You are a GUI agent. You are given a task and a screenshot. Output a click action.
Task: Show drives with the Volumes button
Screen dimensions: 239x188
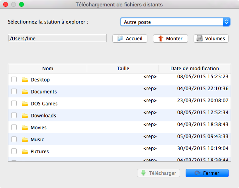point(211,39)
